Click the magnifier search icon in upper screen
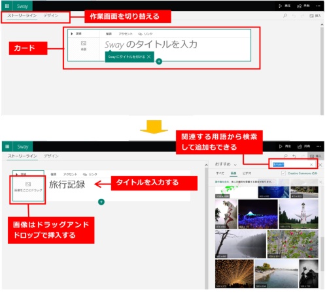This screenshot has height=294, width=327. (285, 16)
